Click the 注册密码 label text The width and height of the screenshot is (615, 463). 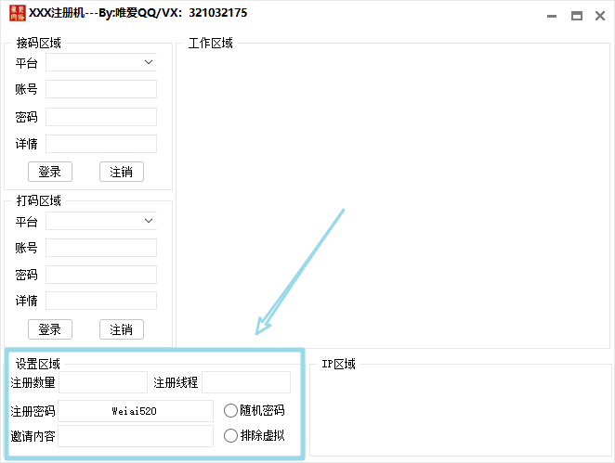pos(33,411)
